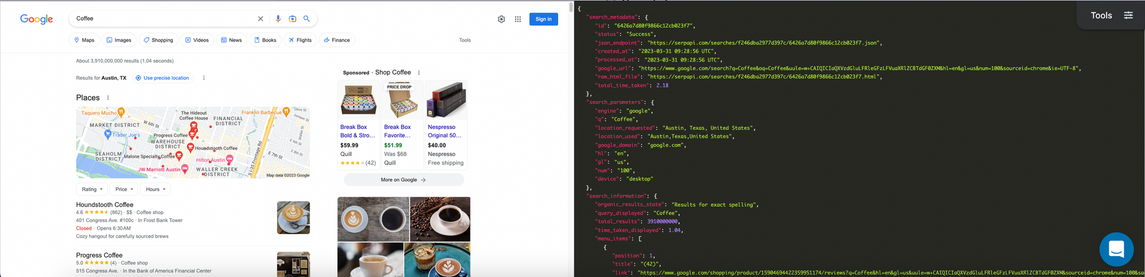Switch to the Images tab
Screen dimensions: 1145x277
(x=119, y=40)
